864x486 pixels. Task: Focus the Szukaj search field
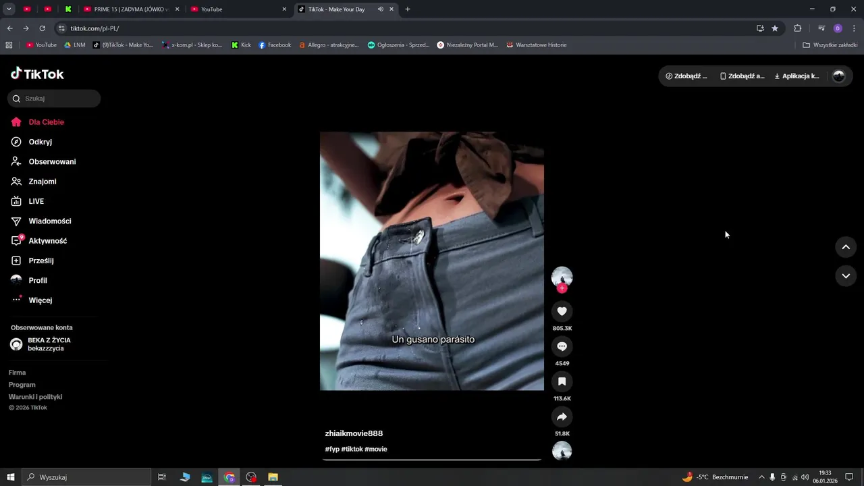(54, 99)
